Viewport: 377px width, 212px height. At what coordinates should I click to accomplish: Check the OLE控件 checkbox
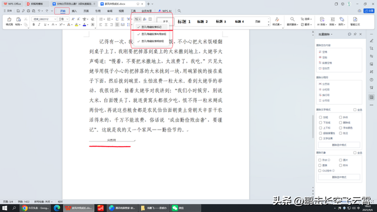coord(320,171)
